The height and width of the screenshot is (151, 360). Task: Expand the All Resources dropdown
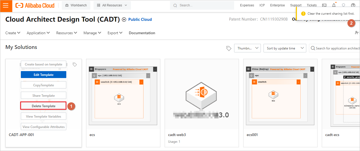112,5
